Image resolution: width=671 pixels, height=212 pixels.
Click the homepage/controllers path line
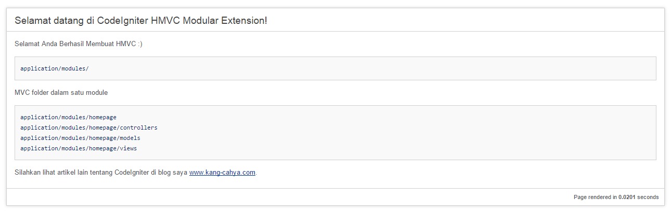tap(89, 128)
